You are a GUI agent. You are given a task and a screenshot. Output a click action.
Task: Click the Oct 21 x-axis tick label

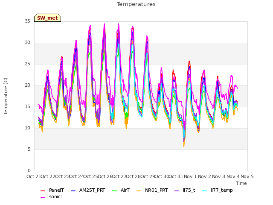click(34, 176)
